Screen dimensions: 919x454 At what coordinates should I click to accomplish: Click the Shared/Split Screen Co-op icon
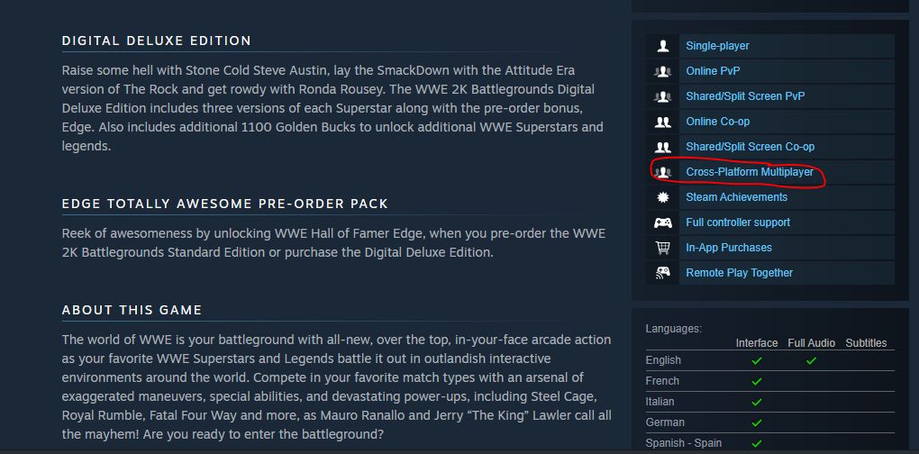tap(662, 147)
